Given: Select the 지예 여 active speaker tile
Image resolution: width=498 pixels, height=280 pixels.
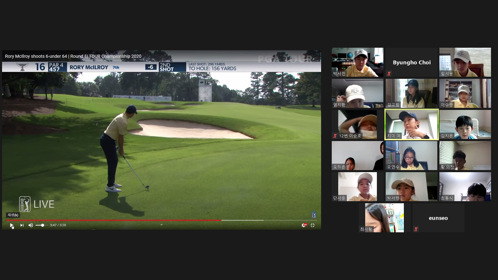Looking at the screenshot, I should click(x=411, y=124).
